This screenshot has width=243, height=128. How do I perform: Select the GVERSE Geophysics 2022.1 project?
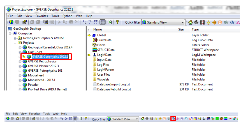click(50, 57)
